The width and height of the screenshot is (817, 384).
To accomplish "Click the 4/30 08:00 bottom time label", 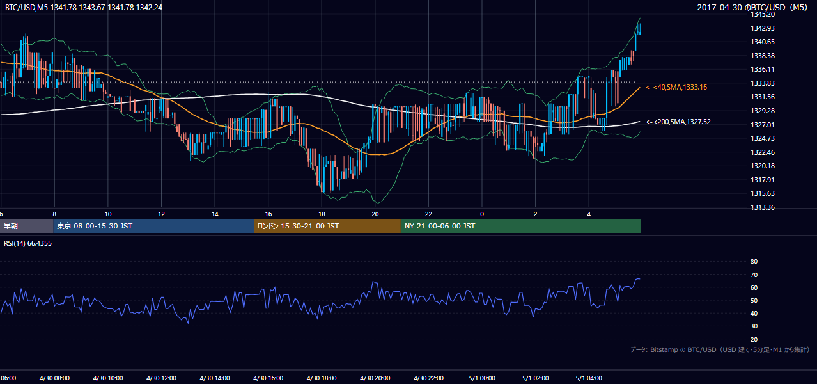I will 54,378.
